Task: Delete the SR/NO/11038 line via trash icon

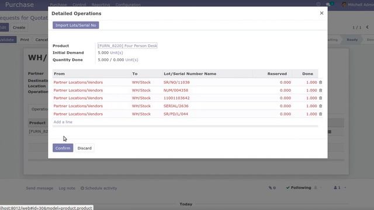Action: pos(320,82)
